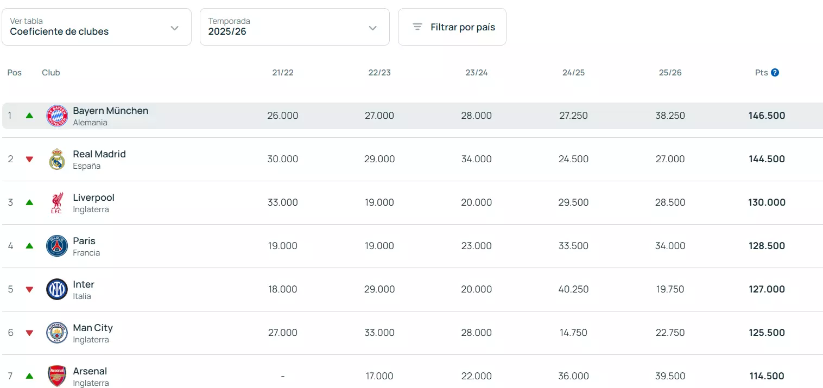Screen dimensions: 823x388
Task: Click Francia country label under Paris
Action: (86, 253)
